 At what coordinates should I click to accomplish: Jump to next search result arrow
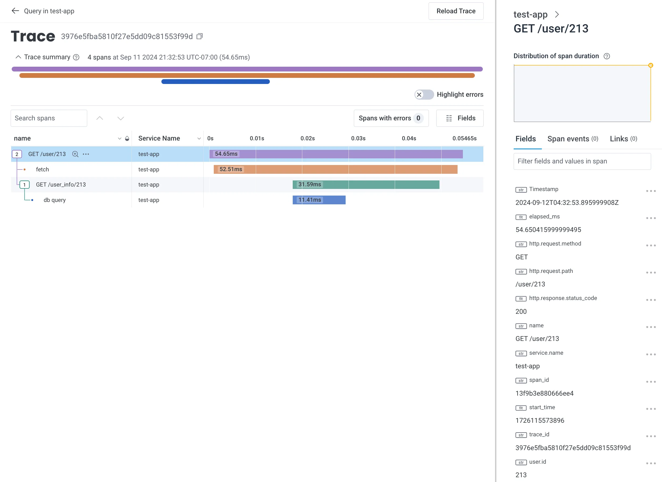tap(120, 118)
